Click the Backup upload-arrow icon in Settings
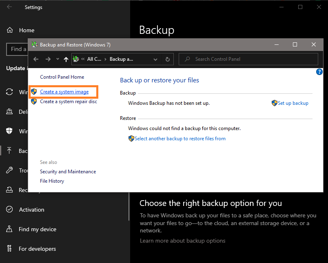Viewport: 328px width, 263px height. click(x=9, y=150)
